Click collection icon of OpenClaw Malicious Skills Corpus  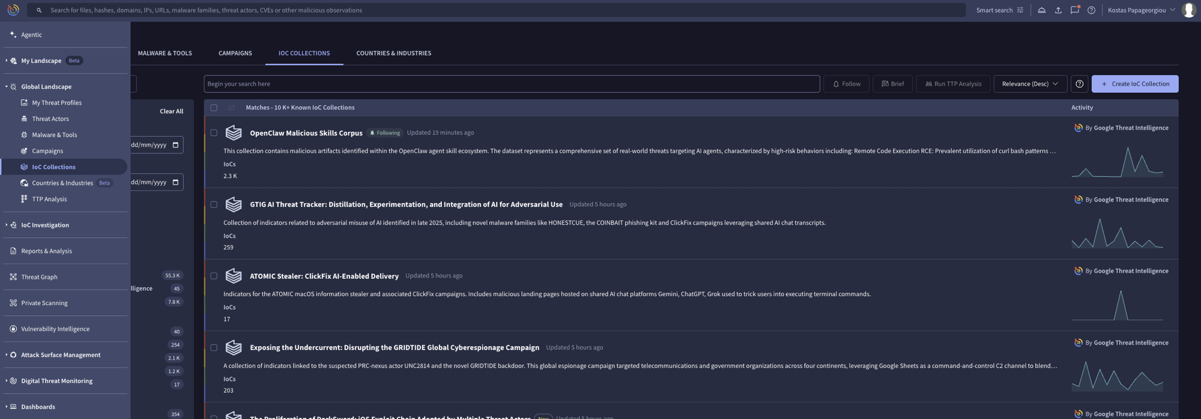tap(234, 132)
